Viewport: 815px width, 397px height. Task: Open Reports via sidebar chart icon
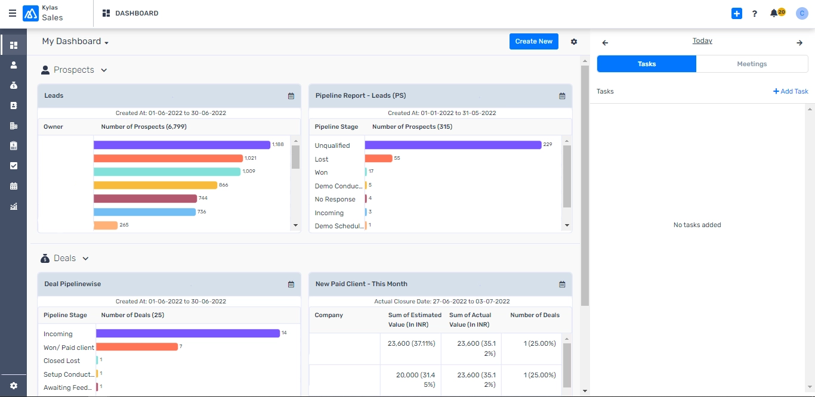[x=14, y=206]
